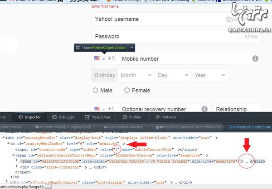Expand the div ulCountryMenuContainer node
272x189 pixels.
[7, 181]
